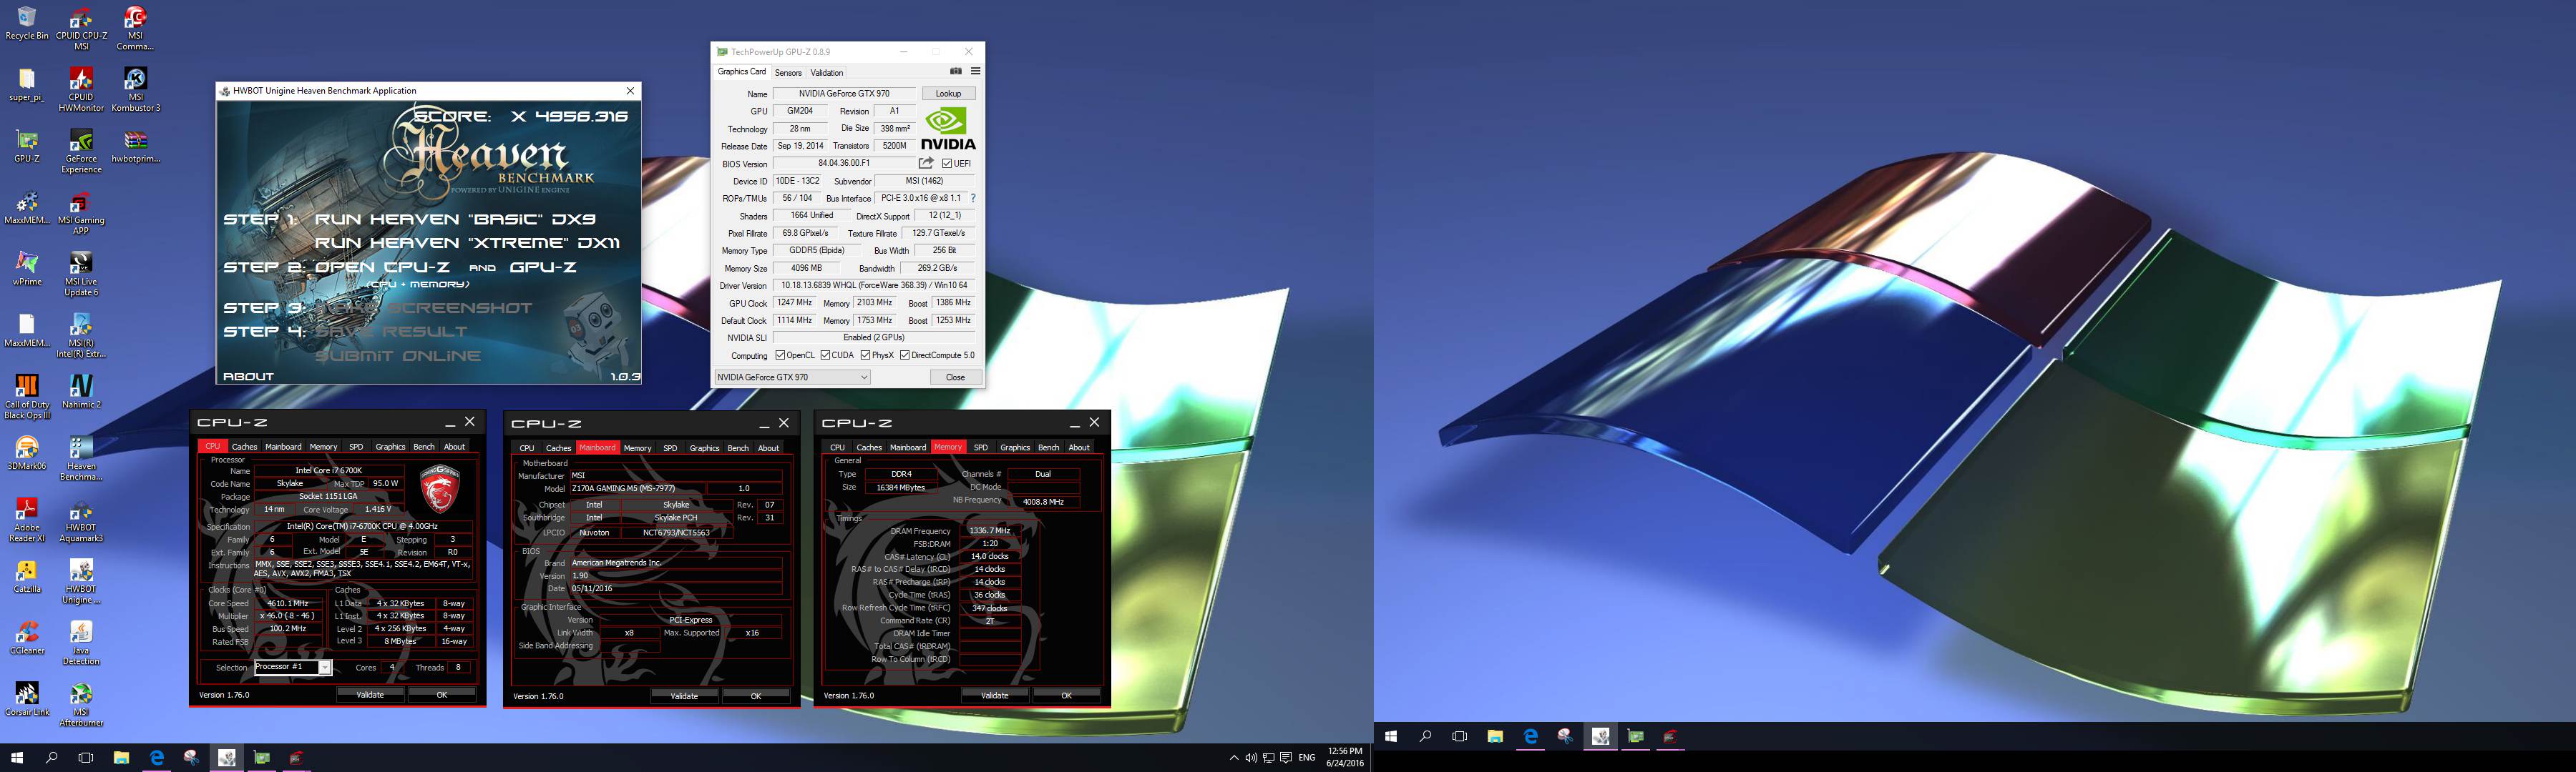Click GPU-Z screenshot camera icon
Screen dimensions: 2576x772
coord(955,72)
